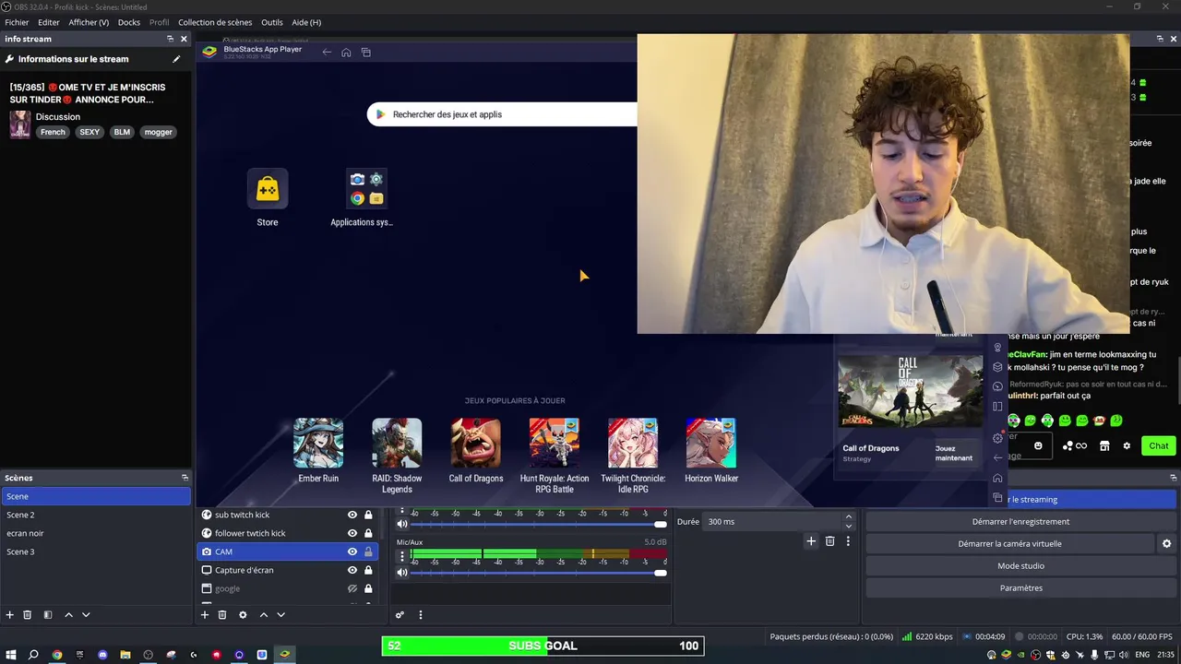The image size is (1181, 664).
Task: Mute the Mic/Aux audio channel
Action: [401, 573]
